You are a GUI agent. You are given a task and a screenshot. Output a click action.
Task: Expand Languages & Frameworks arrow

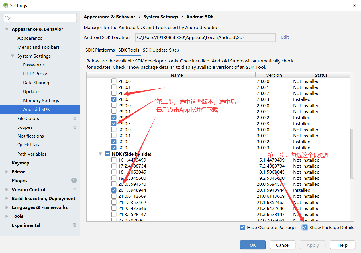click(x=7, y=207)
